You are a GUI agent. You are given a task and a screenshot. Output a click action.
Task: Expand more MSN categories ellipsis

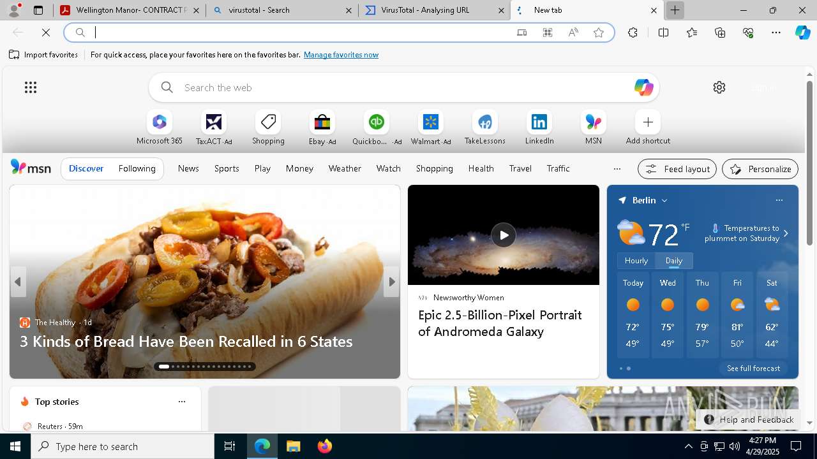pyautogui.click(x=617, y=169)
